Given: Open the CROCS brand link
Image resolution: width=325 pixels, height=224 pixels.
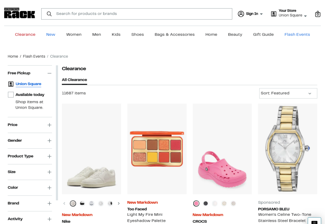Looking at the screenshot, I should pyautogui.click(x=200, y=221).
